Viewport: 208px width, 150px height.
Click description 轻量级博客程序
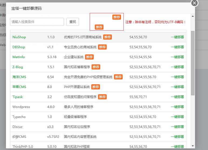(x=75, y=117)
